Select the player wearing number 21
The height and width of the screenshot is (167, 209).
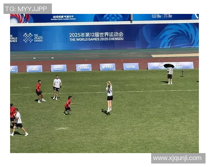coord(109,97)
